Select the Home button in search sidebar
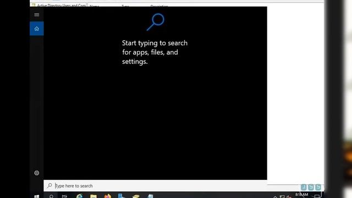 (x=37, y=29)
